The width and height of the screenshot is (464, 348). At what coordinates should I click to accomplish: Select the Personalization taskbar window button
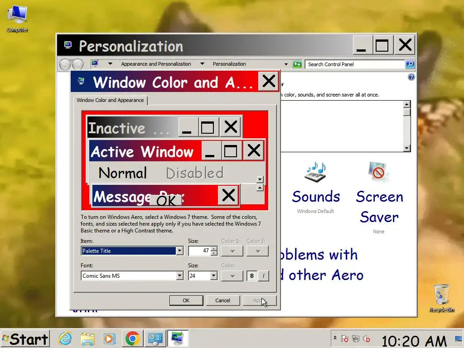coord(178,338)
